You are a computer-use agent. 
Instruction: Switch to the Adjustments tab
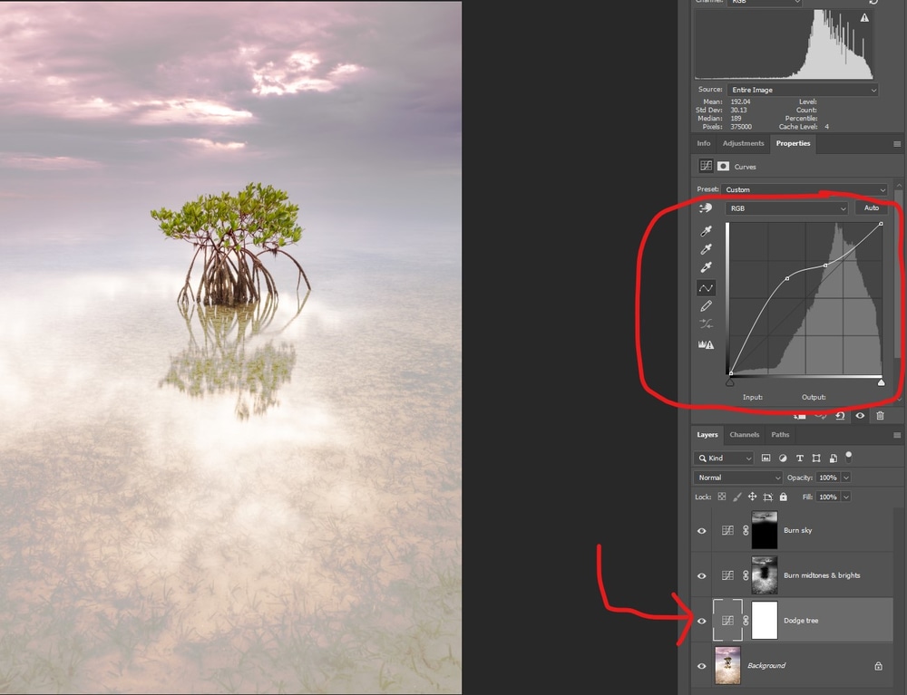coord(744,143)
